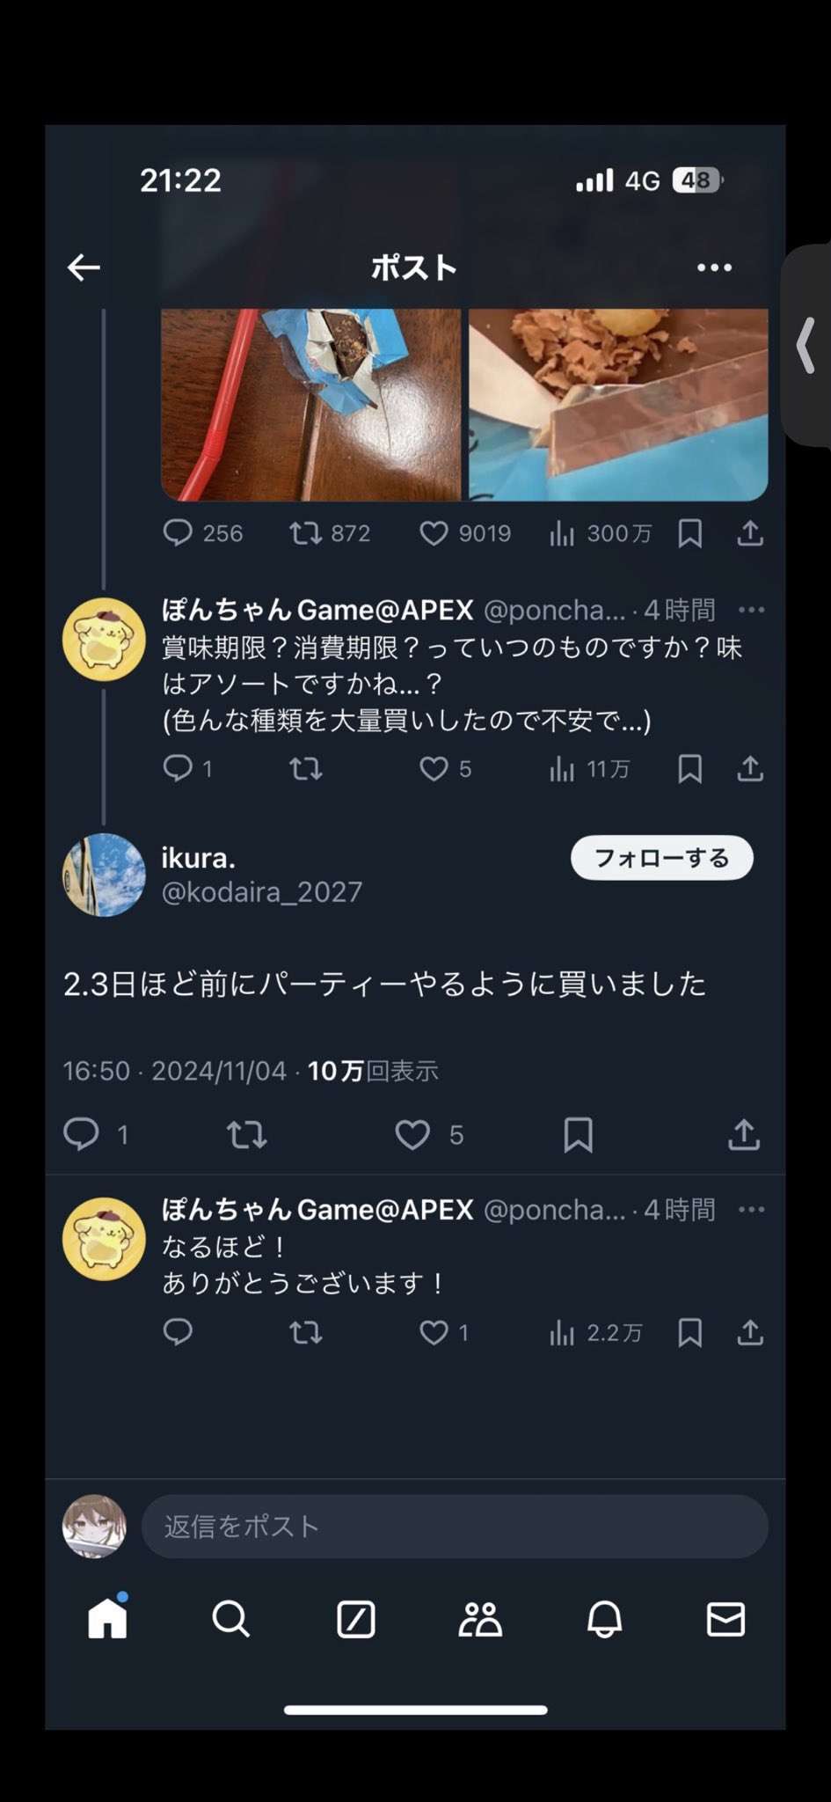Tap the back arrow in the header
The height and width of the screenshot is (1802, 831).
[x=84, y=267]
